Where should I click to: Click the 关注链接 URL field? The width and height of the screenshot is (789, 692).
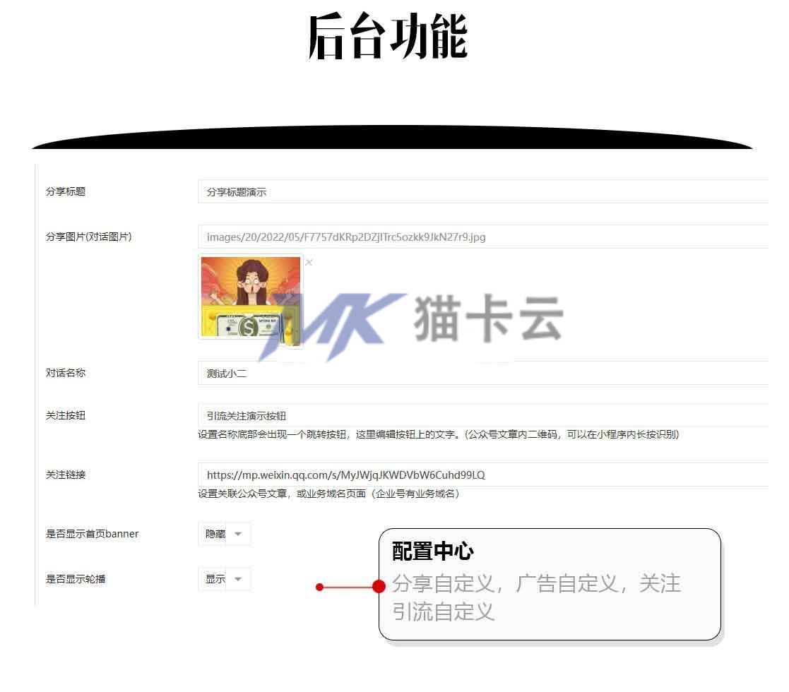pos(483,475)
